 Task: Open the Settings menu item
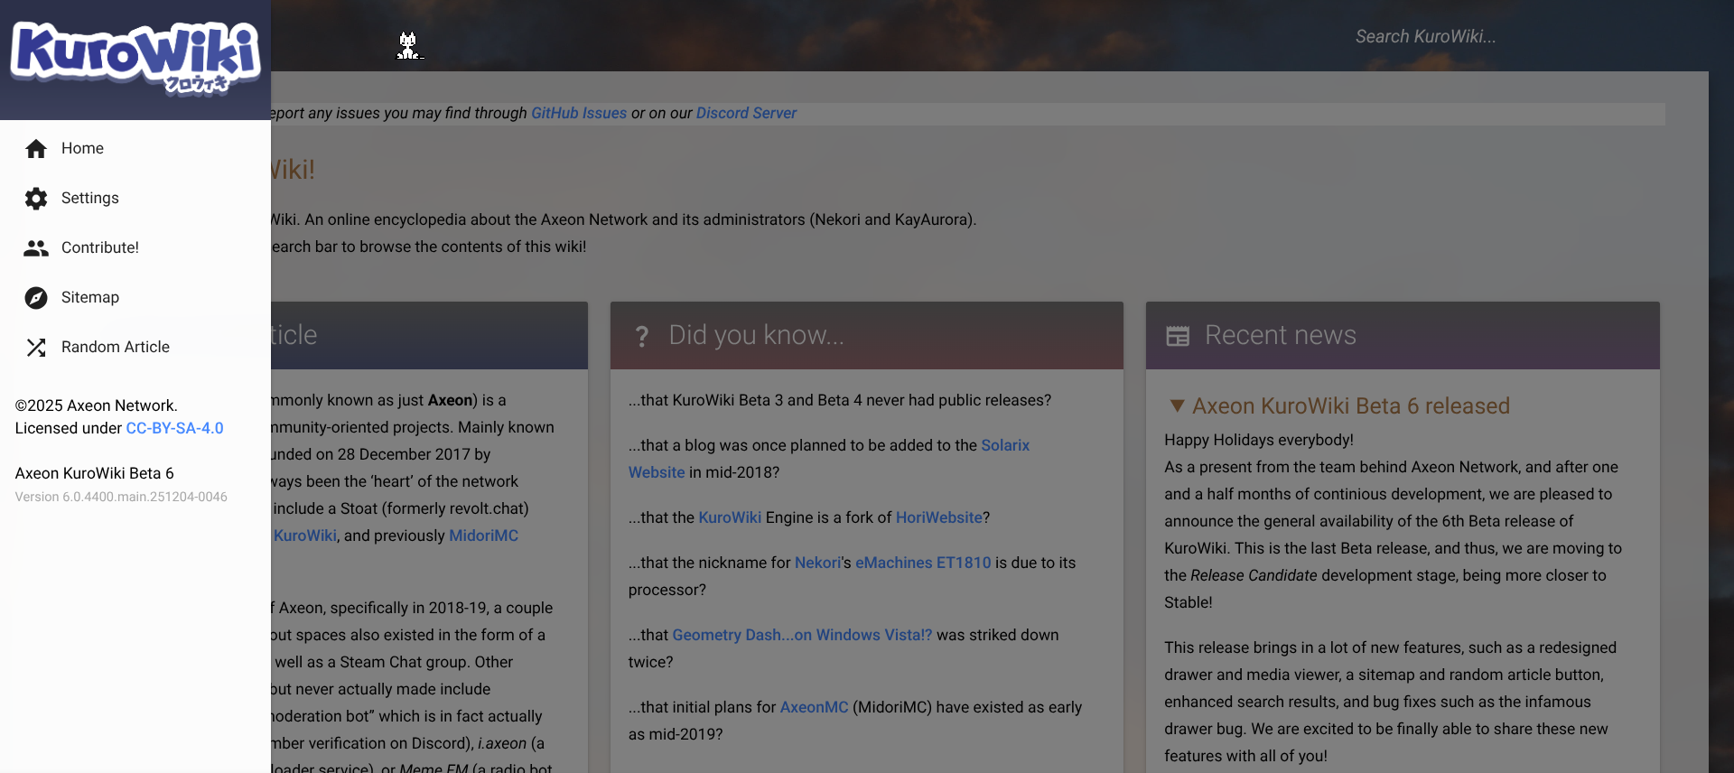pos(135,198)
